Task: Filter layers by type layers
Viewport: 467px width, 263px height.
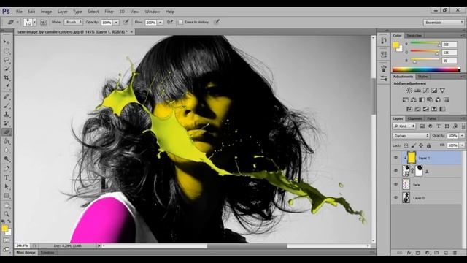Action: [439, 126]
